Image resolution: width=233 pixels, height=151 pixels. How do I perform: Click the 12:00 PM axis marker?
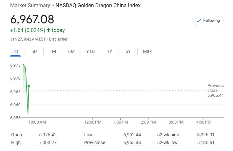tap(93, 122)
